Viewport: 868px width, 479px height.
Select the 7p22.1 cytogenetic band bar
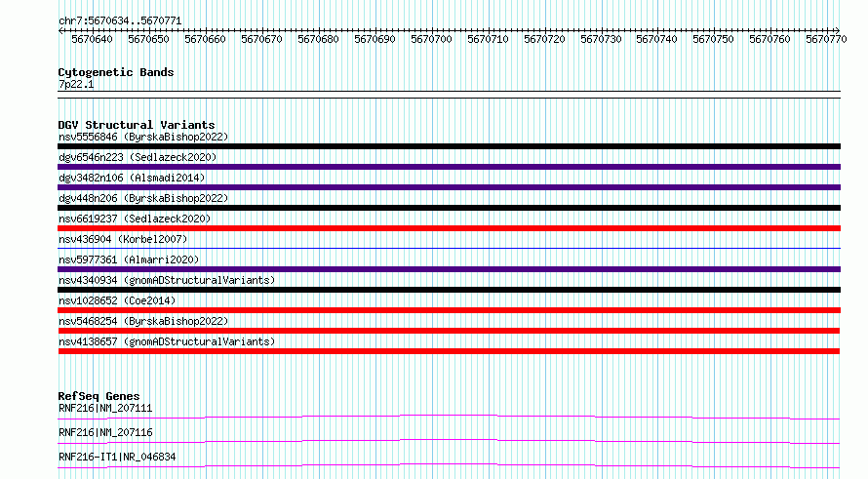(449, 95)
